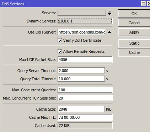Viewport: 150px width, 132px height.
Task: Click the Dynamic Servers field showing 10.0.0.1
Action: pyautogui.click(x=85, y=21)
